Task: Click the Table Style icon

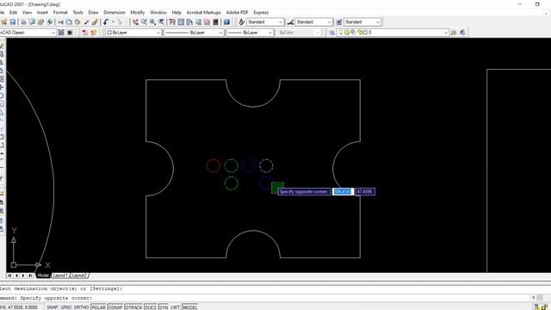Action: 338,22
